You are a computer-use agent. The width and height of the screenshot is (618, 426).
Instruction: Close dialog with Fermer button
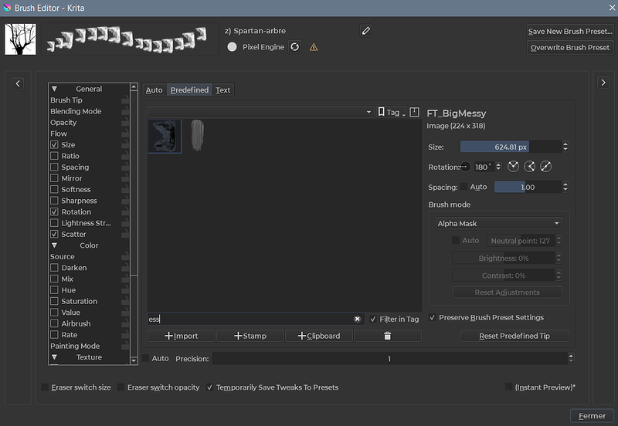point(592,416)
